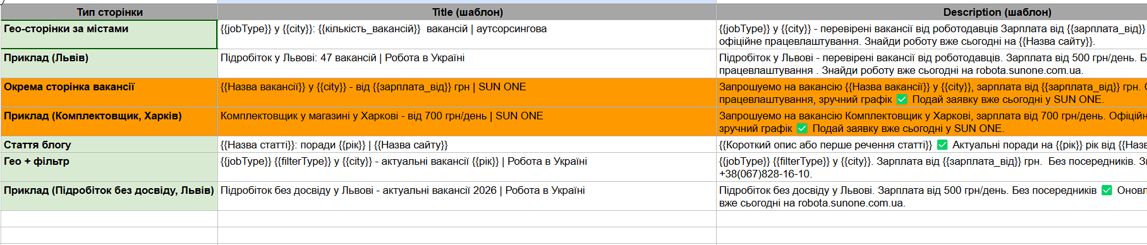Viewport: 1147px width, 245px height.
Task: Select the '{{Назва статті}}: поради {{рік}}' cell
Action: tap(467, 145)
